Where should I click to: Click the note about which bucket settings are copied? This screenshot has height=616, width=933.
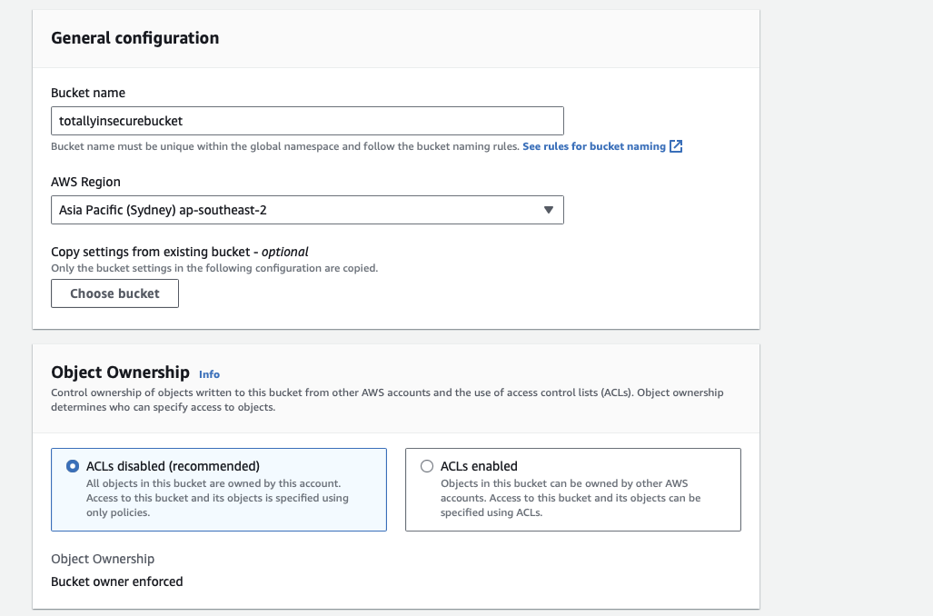click(214, 268)
